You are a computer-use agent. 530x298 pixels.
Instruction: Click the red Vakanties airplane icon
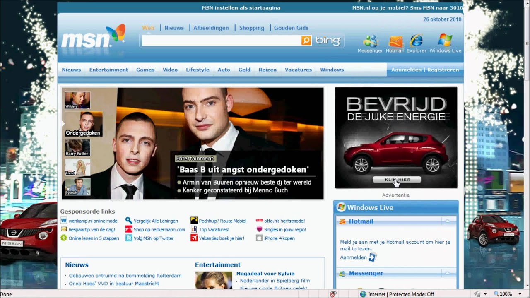pyautogui.click(x=194, y=238)
